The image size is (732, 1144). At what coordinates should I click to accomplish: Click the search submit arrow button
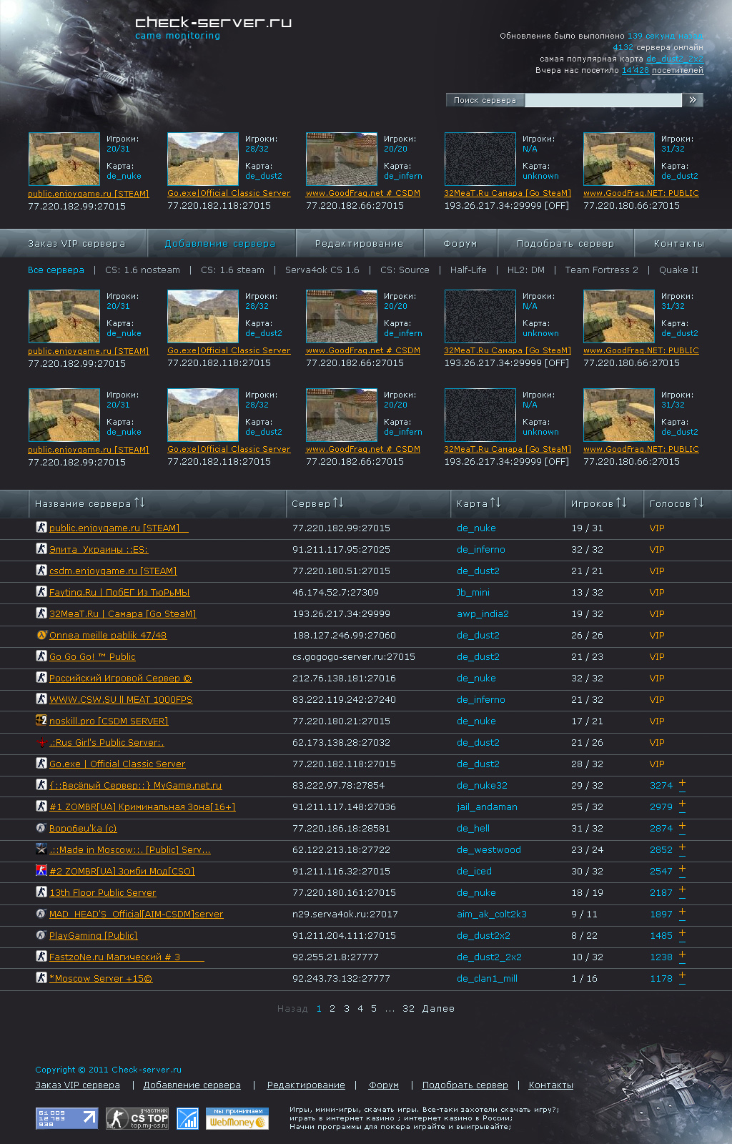[693, 100]
